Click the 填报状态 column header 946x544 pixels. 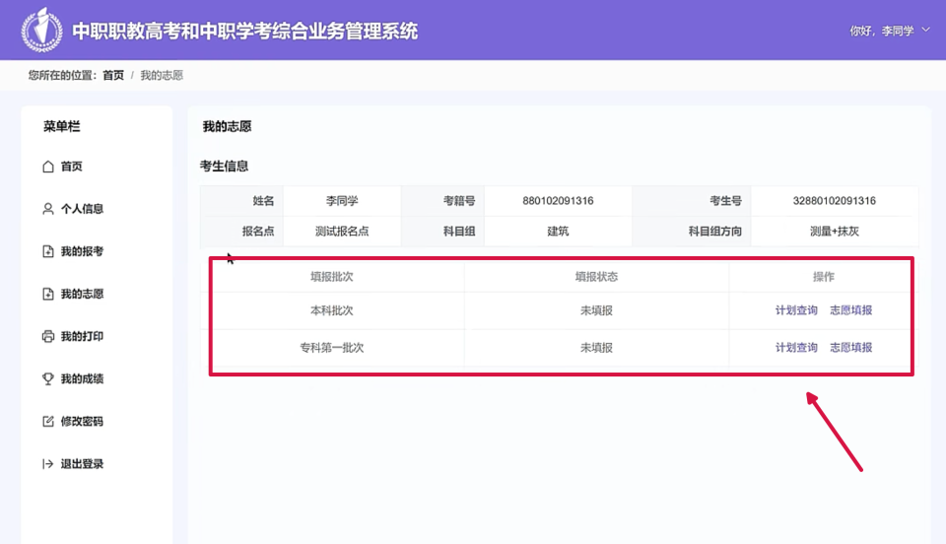pyautogui.click(x=596, y=277)
